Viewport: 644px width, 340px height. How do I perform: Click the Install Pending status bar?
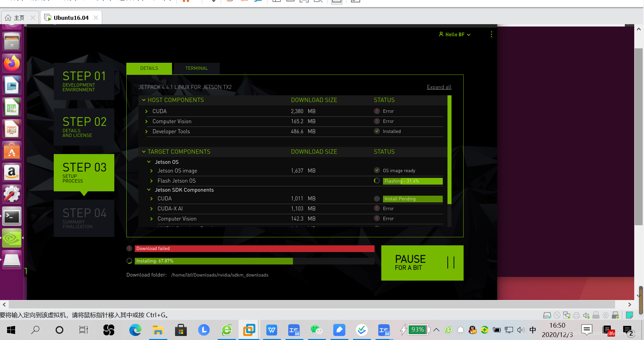click(x=413, y=199)
